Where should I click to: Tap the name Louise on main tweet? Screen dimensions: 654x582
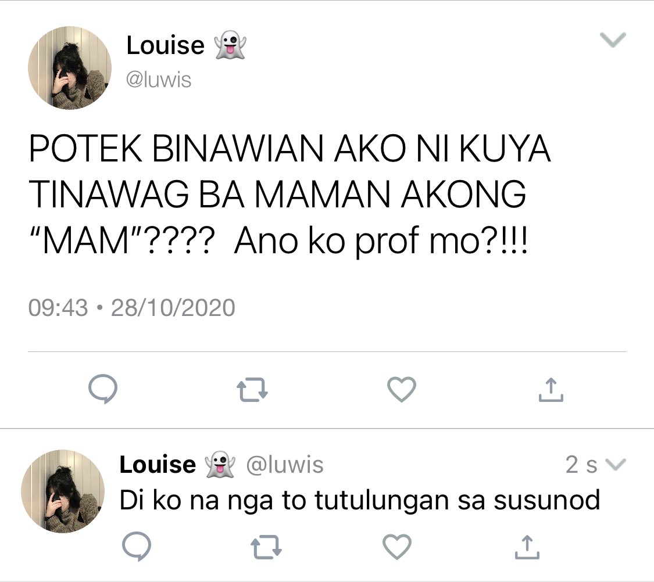tap(165, 45)
